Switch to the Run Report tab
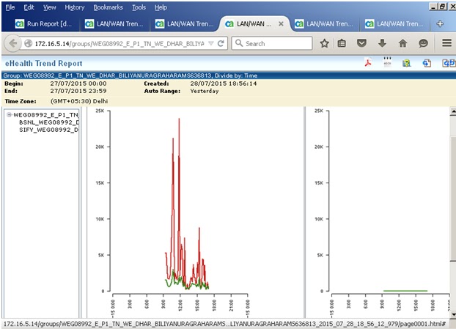 coord(44,24)
